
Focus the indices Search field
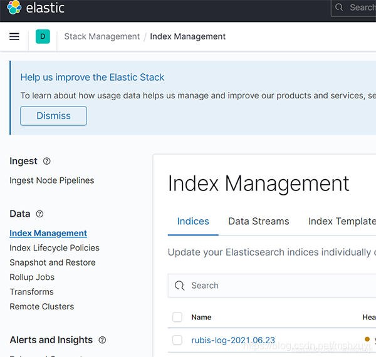(272, 286)
